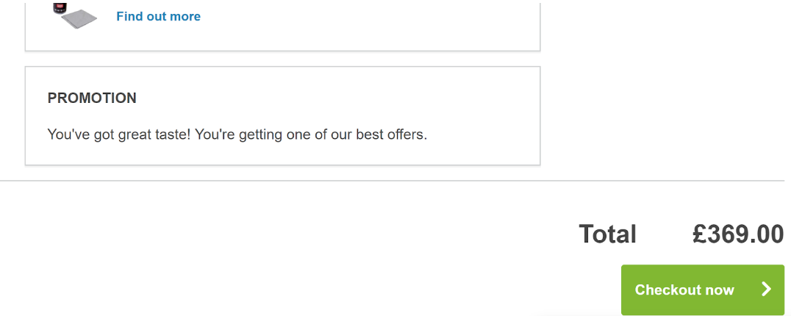
Task: Select the PROMOTION heading
Action: pyautogui.click(x=92, y=98)
